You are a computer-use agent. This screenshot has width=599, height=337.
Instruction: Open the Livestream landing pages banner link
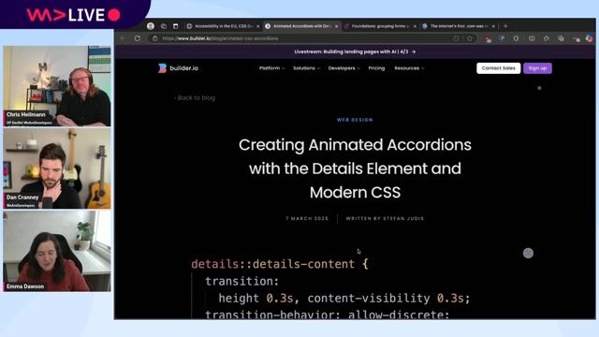point(355,51)
